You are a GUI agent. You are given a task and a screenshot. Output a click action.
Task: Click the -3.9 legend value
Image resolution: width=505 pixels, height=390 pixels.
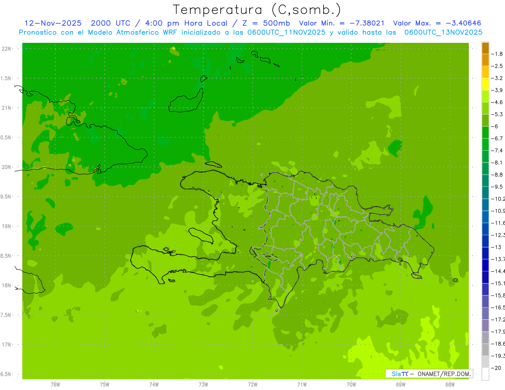coord(497,90)
